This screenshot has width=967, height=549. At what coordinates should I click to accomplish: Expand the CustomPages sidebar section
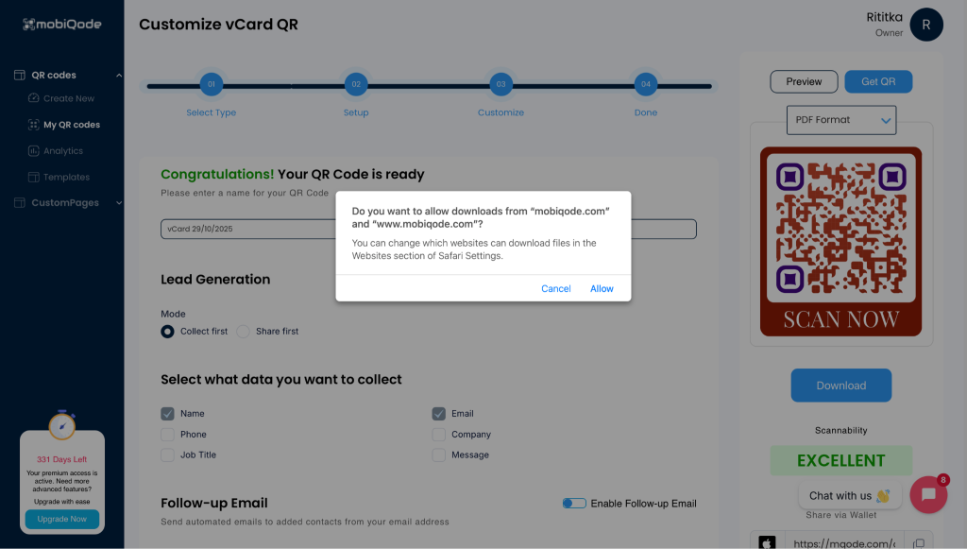[x=119, y=203]
